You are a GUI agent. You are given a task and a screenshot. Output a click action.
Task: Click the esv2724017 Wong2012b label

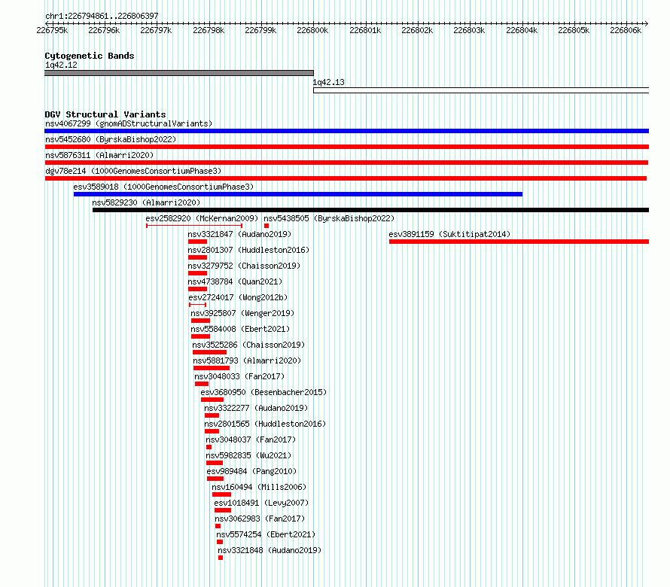tap(238, 297)
